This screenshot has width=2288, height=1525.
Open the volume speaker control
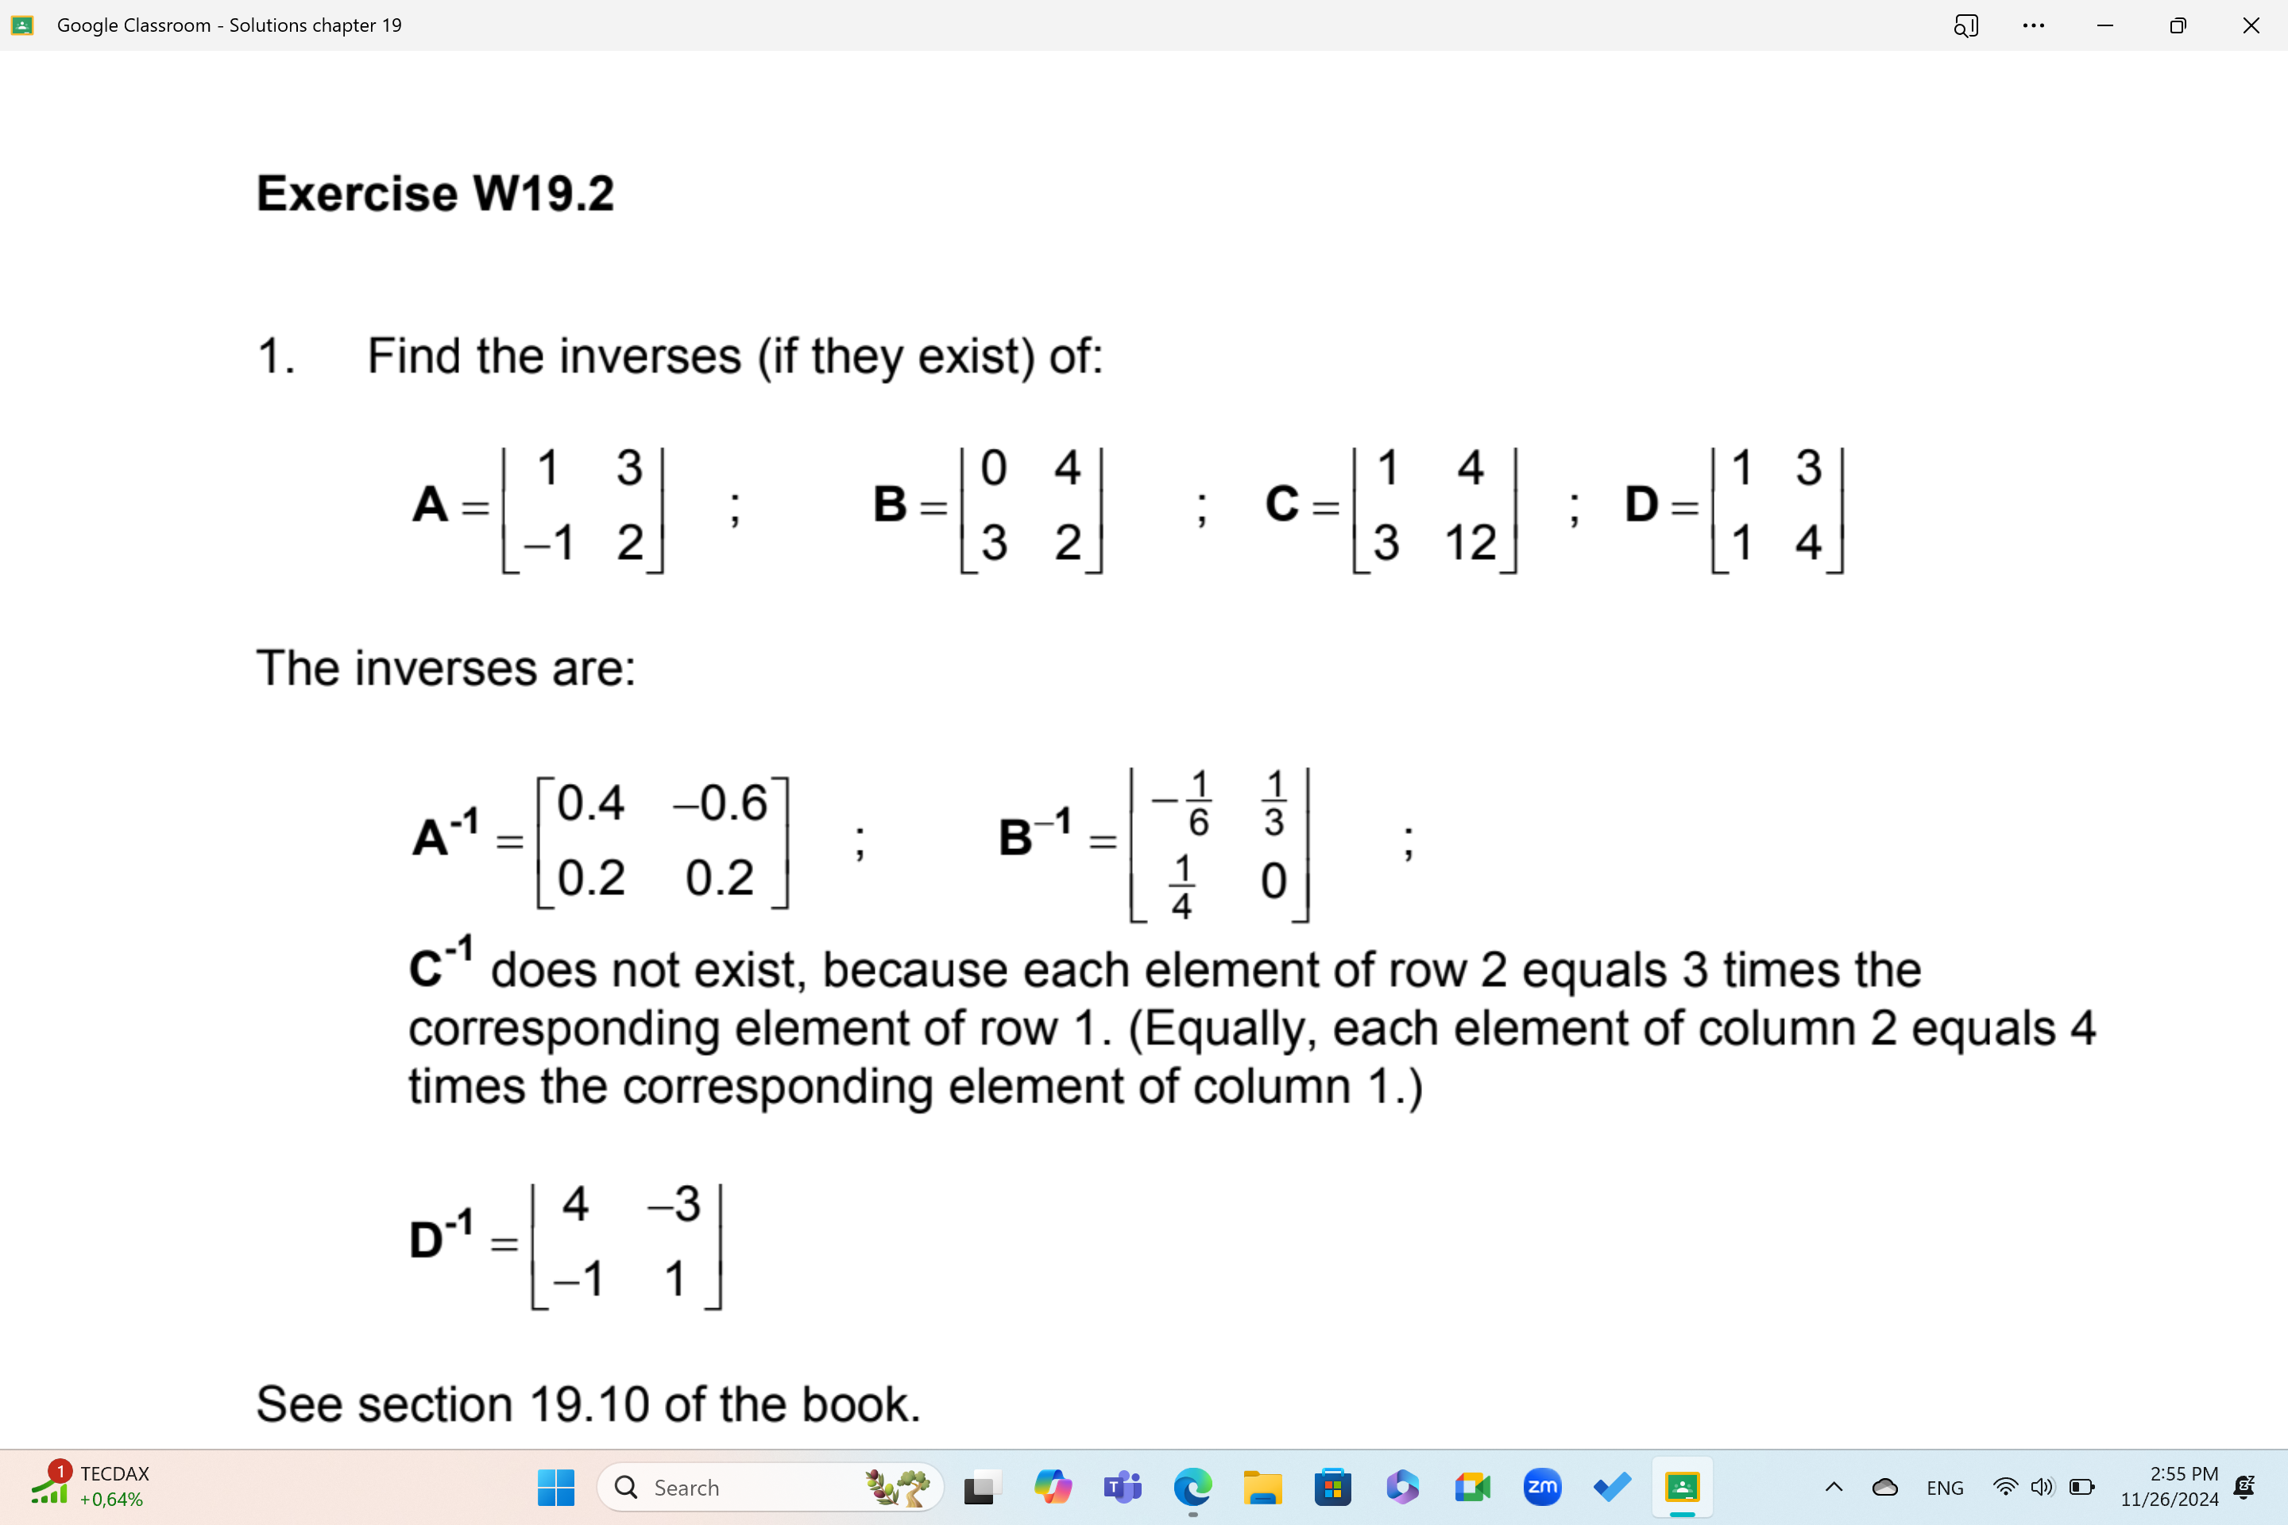click(x=2042, y=1487)
